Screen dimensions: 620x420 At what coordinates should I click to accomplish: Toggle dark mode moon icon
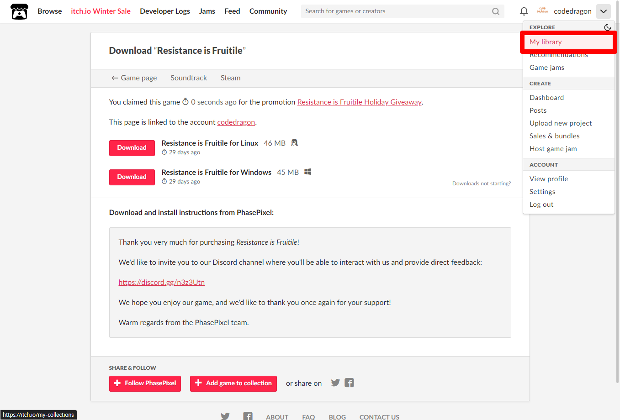coord(607,27)
